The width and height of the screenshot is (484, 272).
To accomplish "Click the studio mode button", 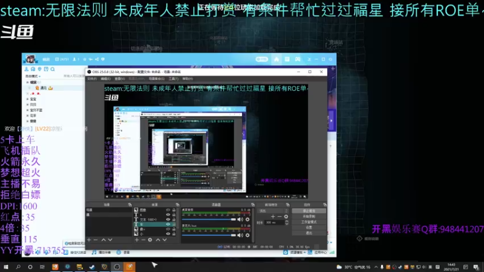I will click(x=309, y=222).
